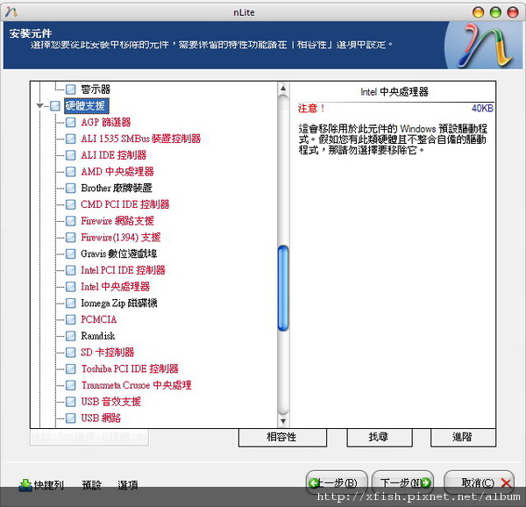Click the 進階 advanced button
The image size is (526, 507).
tap(463, 437)
